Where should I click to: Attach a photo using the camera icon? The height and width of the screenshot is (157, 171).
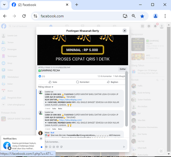[x=54, y=147]
